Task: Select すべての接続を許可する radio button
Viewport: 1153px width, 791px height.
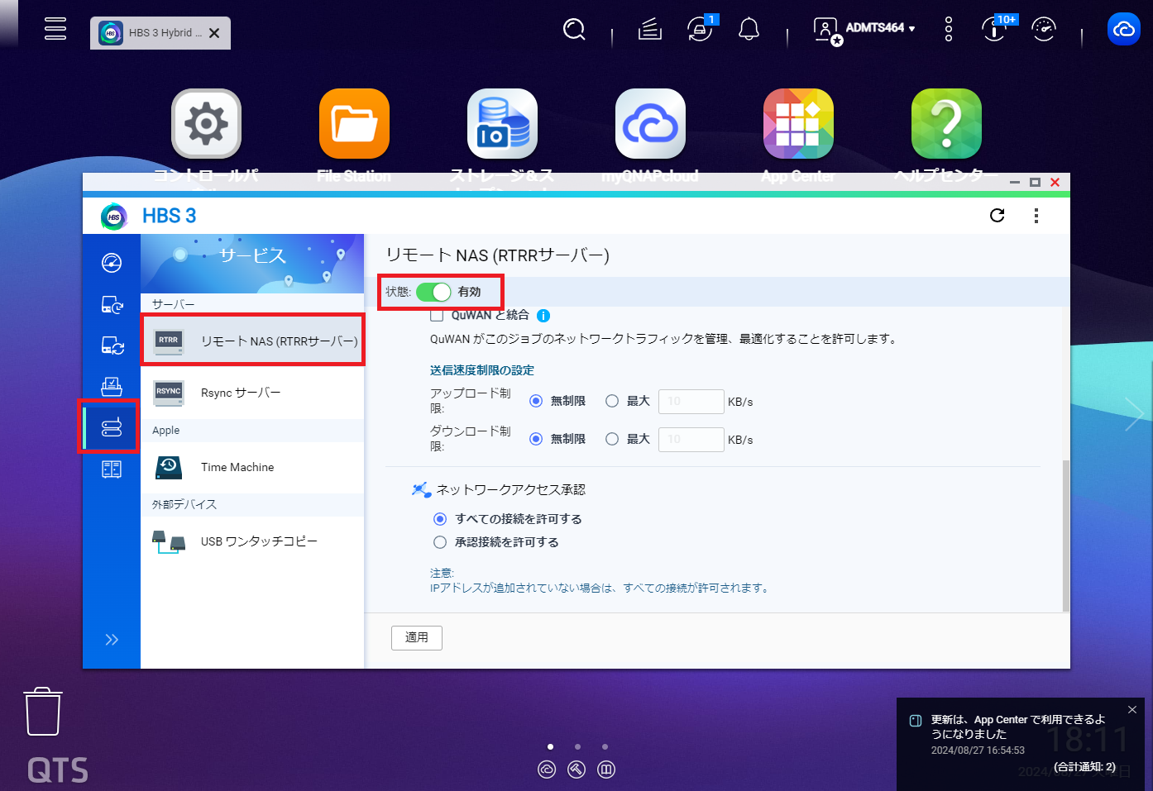Action: tap(440, 519)
